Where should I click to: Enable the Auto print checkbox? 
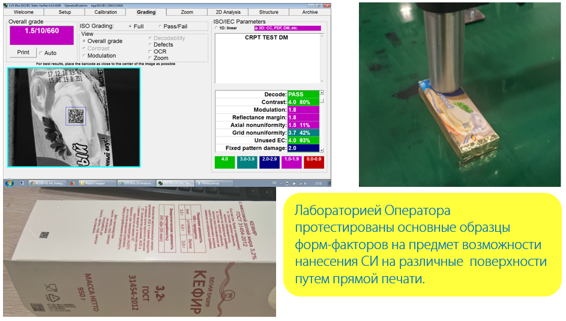tap(41, 53)
